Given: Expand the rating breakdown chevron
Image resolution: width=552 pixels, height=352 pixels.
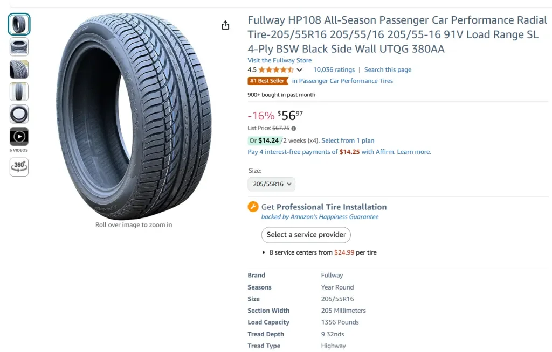Looking at the screenshot, I should (300, 70).
